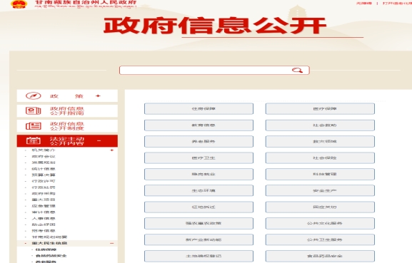Screen dimensions: 412x263
Task: Select 重大民生信息 in the sidebar tree
Action: pos(49,243)
